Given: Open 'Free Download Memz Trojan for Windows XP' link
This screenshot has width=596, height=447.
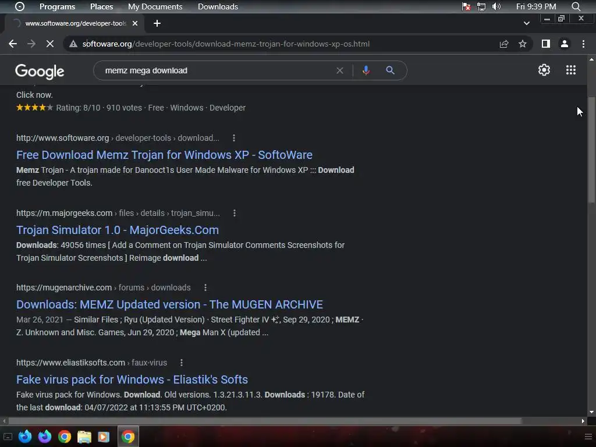Looking at the screenshot, I should coord(164,155).
